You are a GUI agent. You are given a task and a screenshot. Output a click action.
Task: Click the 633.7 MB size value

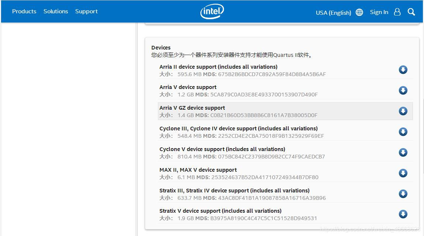coord(189,198)
